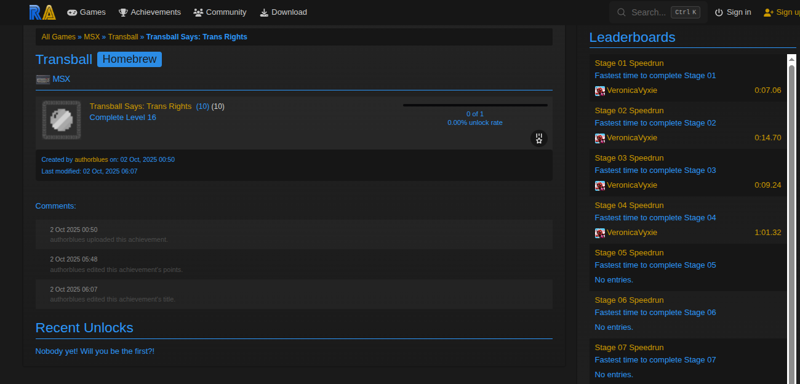Viewport: 800px width, 384px height.
Task: Click the magnifier search icon
Action: click(x=622, y=12)
